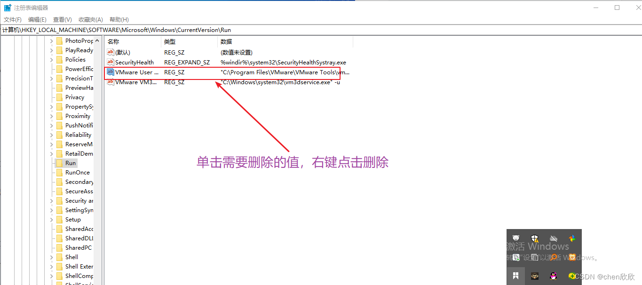
Task: Expand the ReserveM key
Action: [x=51, y=144]
